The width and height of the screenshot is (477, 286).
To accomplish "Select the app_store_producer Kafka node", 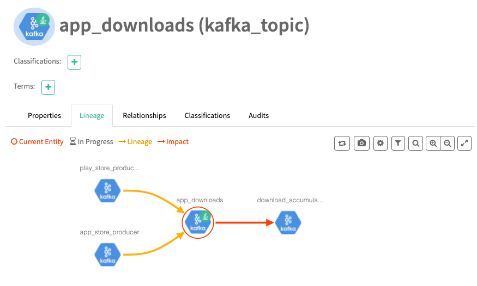I will click(x=107, y=254).
